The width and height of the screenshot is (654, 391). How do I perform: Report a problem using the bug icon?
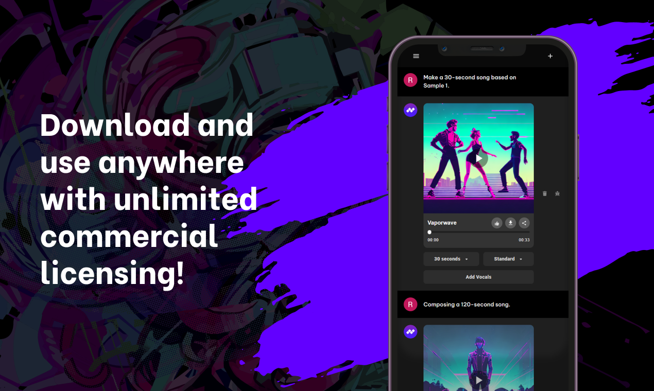click(557, 193)
